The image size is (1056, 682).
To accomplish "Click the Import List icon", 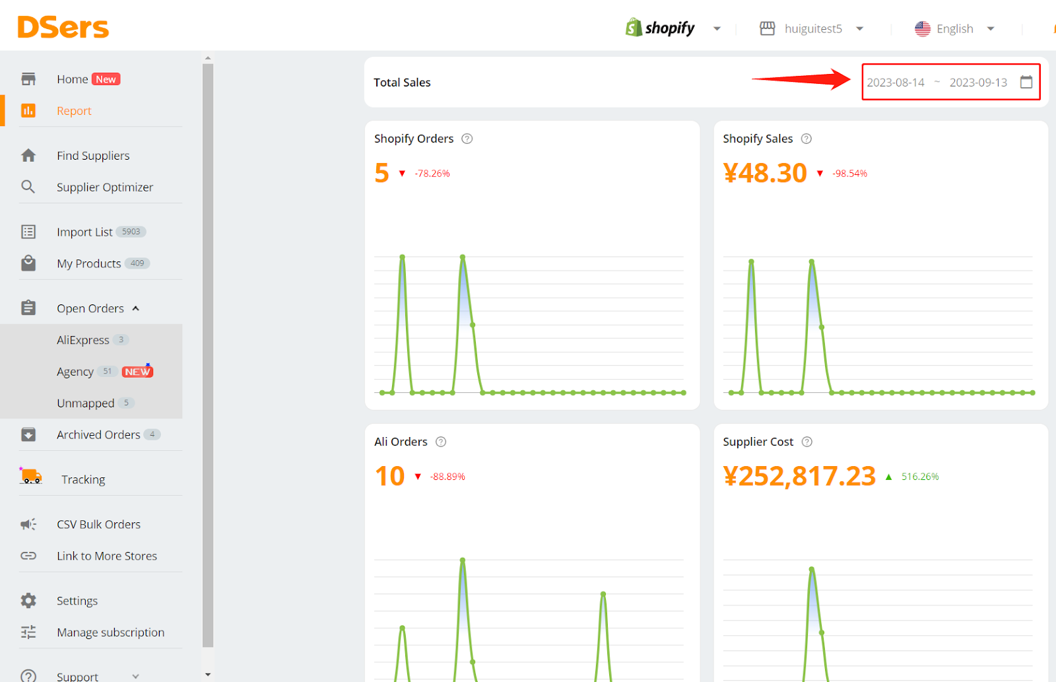I will [28, 232].
